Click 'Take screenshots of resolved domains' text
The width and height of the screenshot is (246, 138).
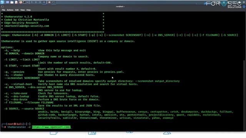pyautogui.click(x=109, y=81)
